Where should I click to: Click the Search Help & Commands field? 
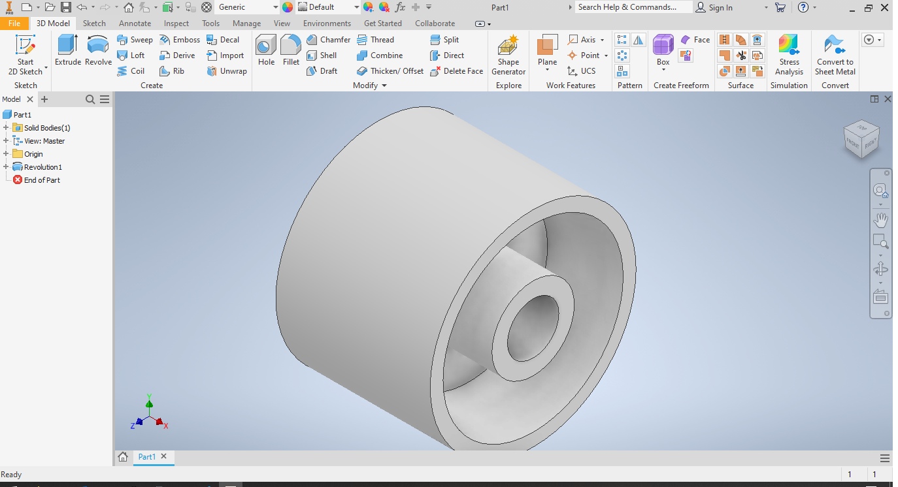point(633,7)
